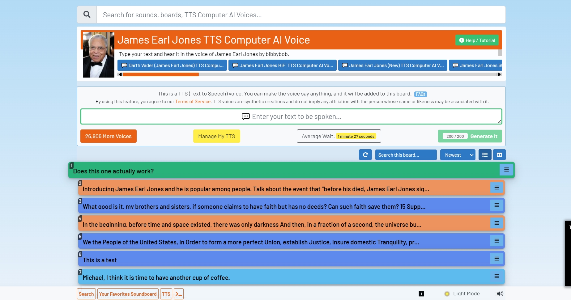Select James Earl Jones (New) TTS voice

[393, 65]
